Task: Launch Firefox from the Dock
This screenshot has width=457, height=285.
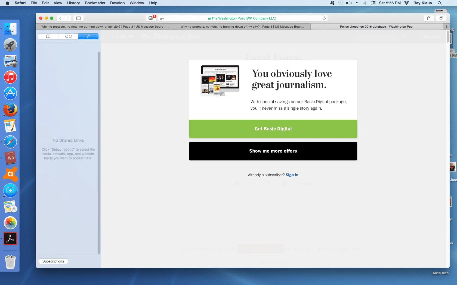Action: [x=10, y=110]
